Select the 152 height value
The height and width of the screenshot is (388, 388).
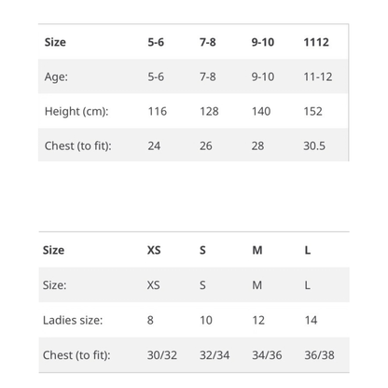pos(312,111)
